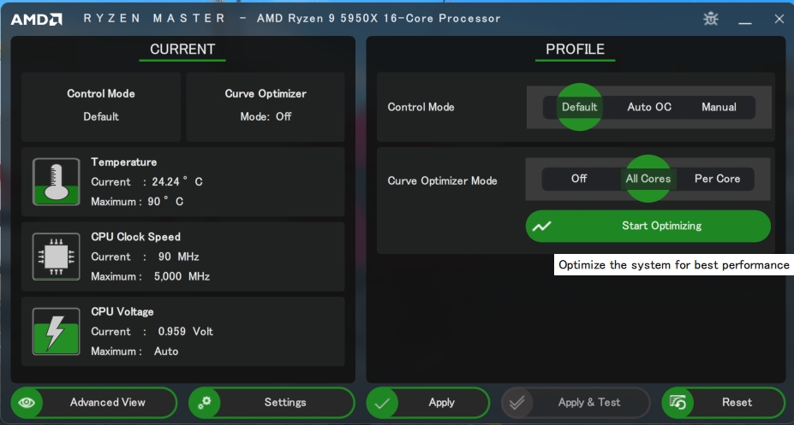Click the eye icon on Advanced View
The image size is (794, 425).
[28, 403]
